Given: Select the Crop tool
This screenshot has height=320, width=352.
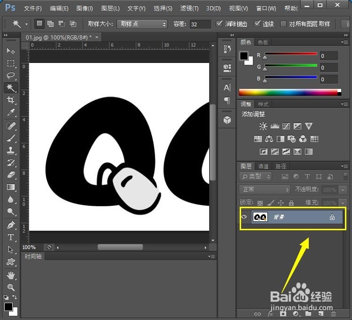Looking at the screenshot, I should [x=10, y=100].
